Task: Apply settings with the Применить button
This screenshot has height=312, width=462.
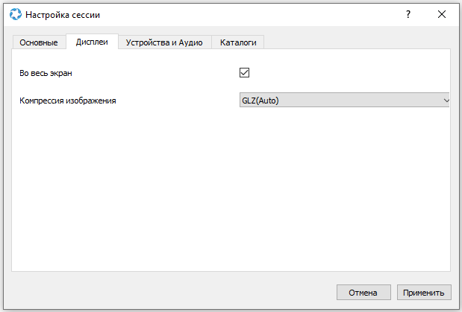Action: pyautogui.click(x=424, y=293)
